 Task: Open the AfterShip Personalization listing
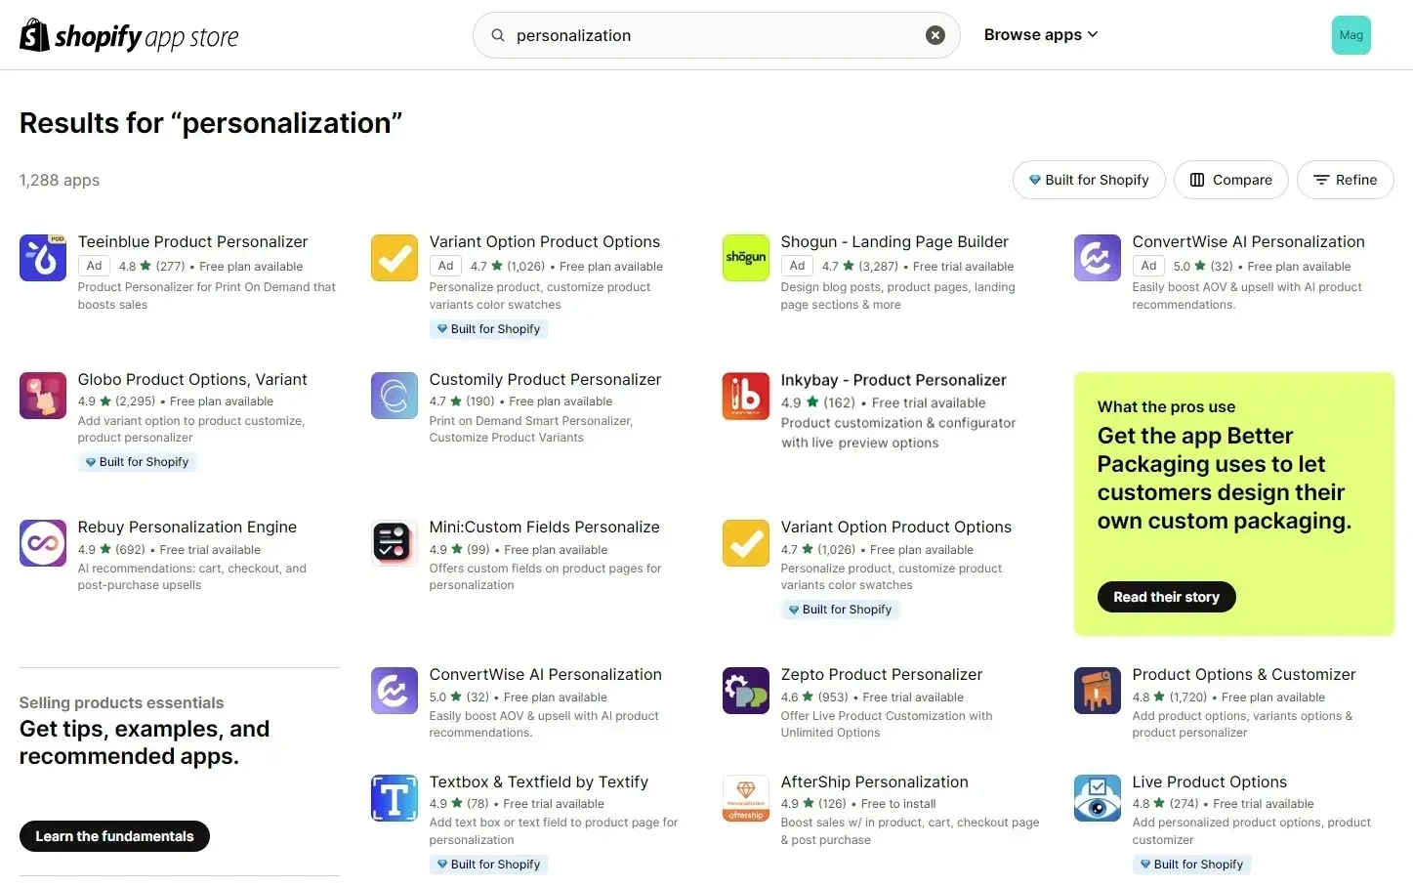[x=874, y=781]
